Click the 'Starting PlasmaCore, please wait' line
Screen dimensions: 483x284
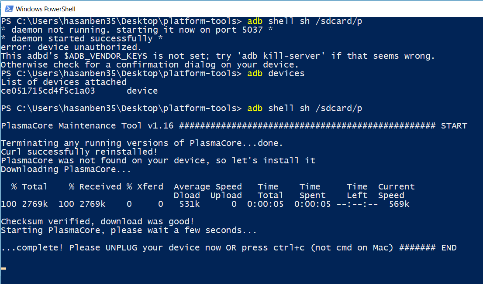[x=129, y=230]
